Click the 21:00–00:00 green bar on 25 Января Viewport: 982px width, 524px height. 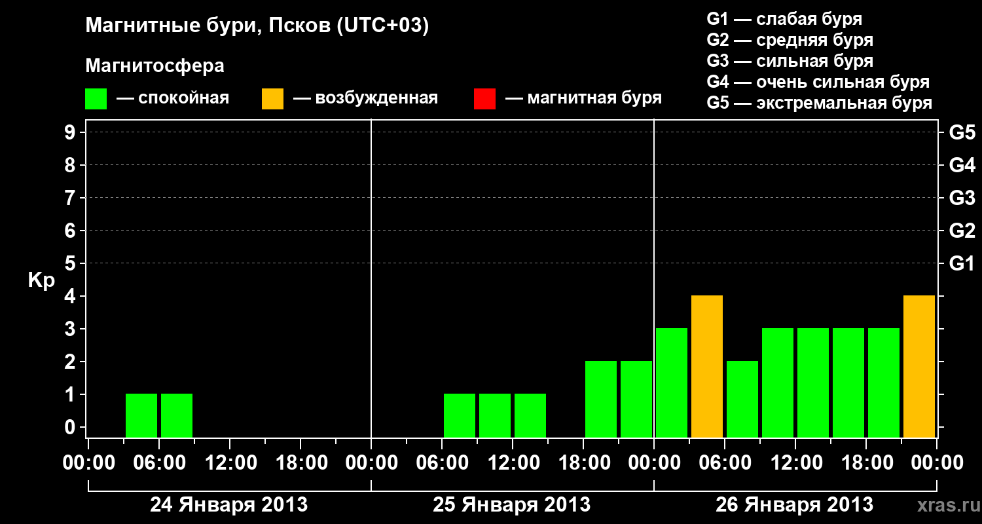[x=636, y=400]
